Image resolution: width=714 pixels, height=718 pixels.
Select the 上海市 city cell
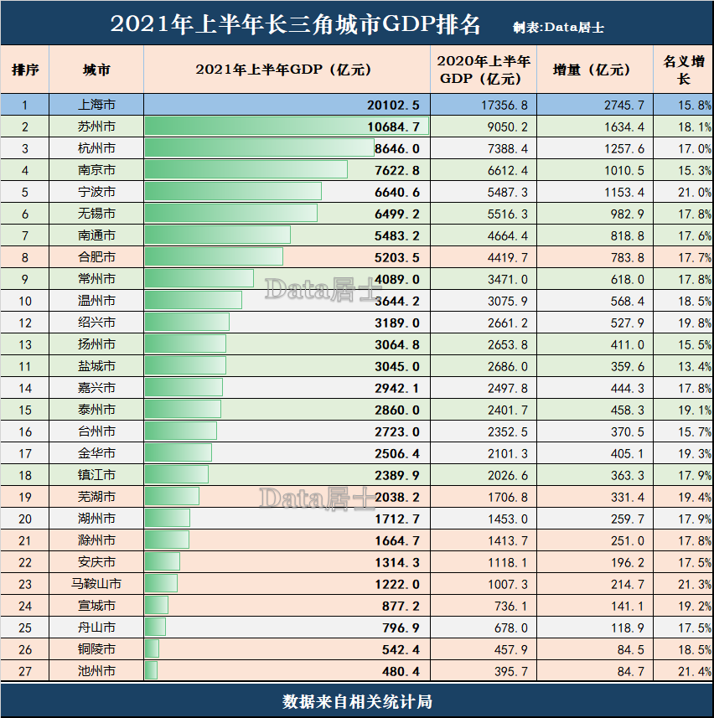(x=96, y=105)
